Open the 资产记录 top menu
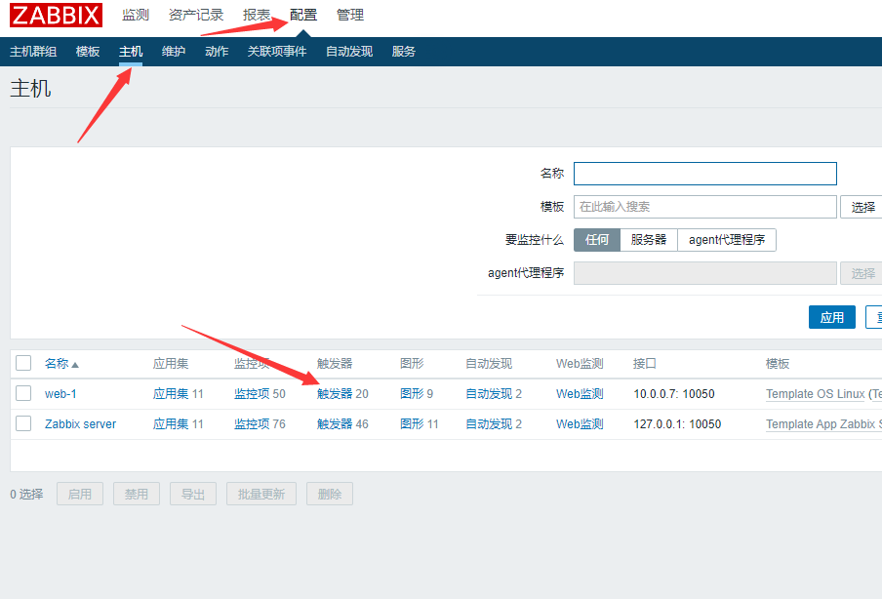882x599 pixels. pyautogui.click(x=196, y=16)
